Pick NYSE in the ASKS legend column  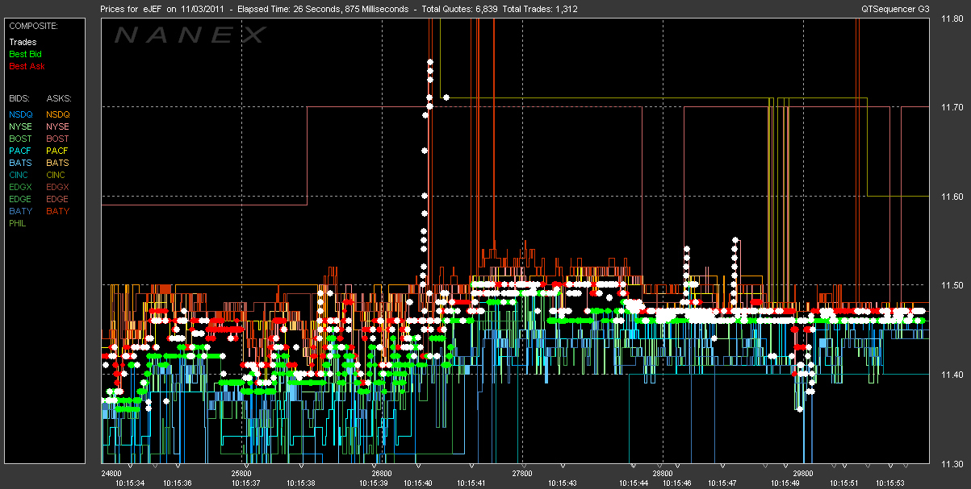57,126
